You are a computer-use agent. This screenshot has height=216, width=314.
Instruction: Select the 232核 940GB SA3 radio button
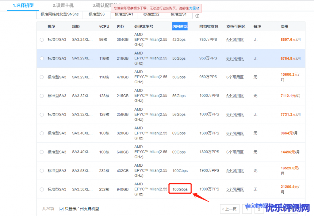point(42,189)
